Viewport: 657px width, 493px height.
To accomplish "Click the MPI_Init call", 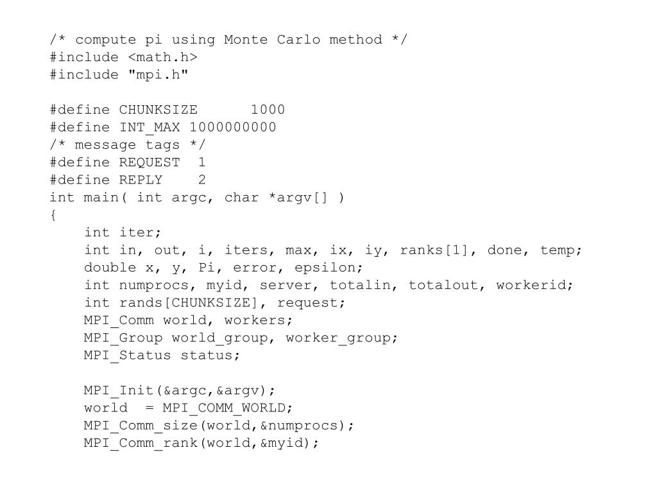I will [x=180, y=391].
